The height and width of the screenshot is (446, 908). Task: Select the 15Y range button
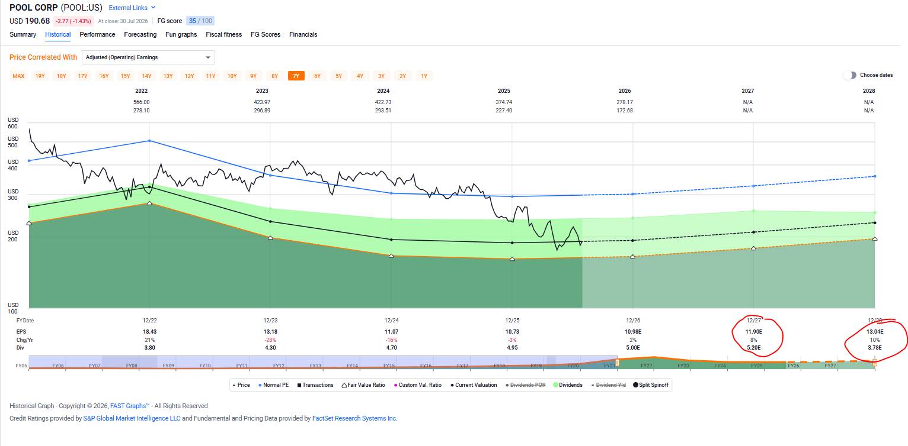point(125,76)
